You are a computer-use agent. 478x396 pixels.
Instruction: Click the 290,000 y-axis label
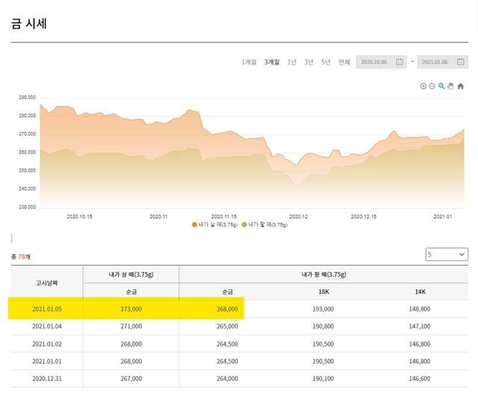click(27, 97)
